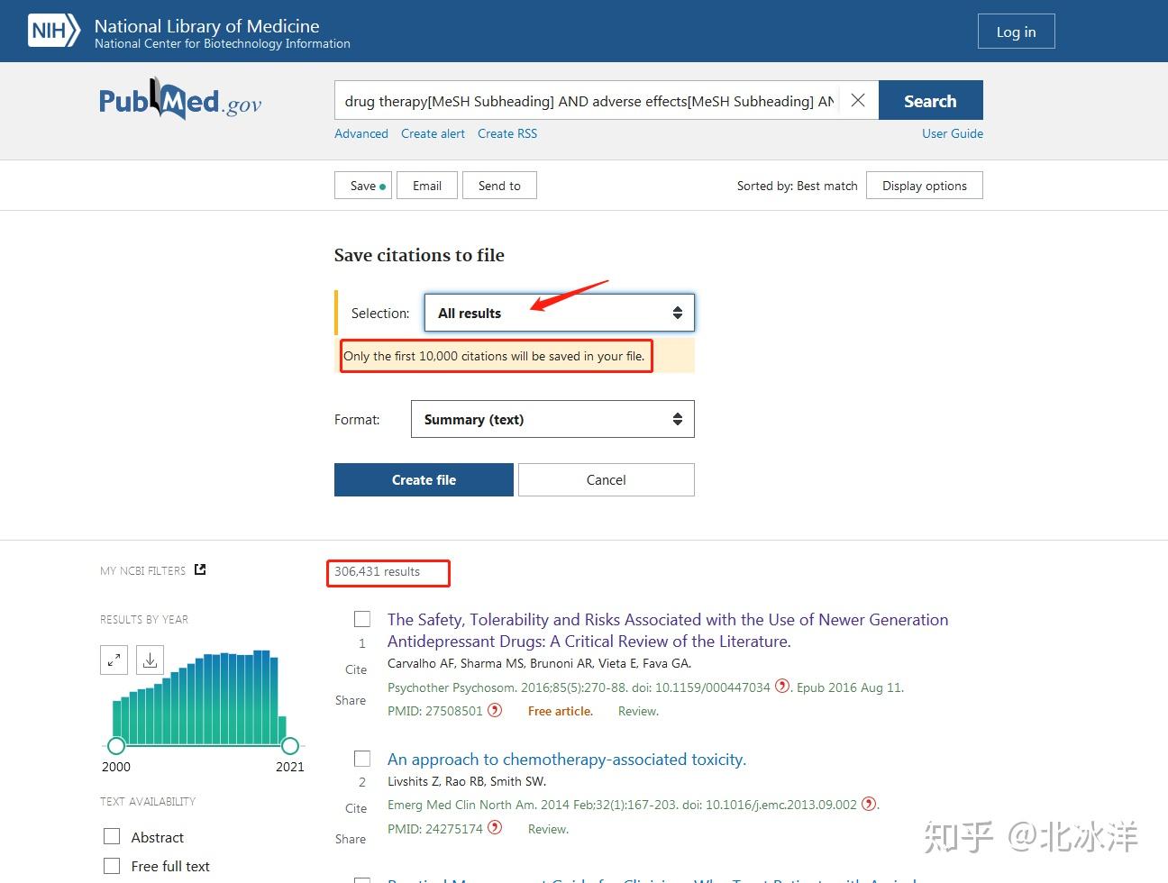Enable the Free full text filter
1168x883 pixels.
[112, 865]
